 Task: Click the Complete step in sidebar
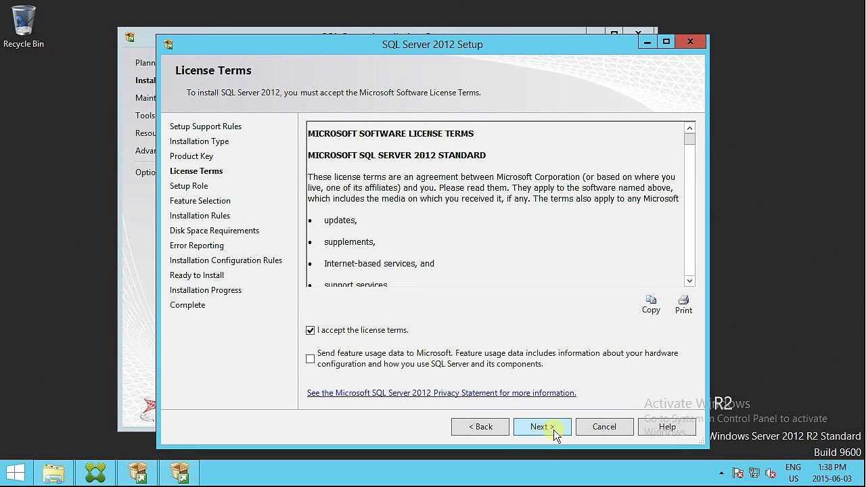pyautogui.click(x=187, y=305)
